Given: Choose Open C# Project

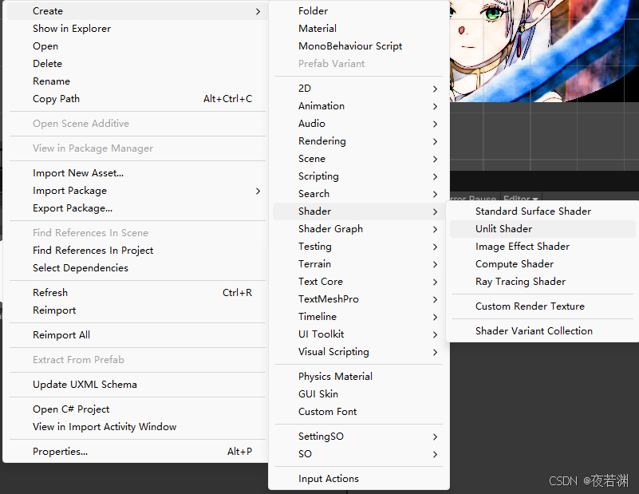Looking at the screenshot, I should [x=137, y=409].
